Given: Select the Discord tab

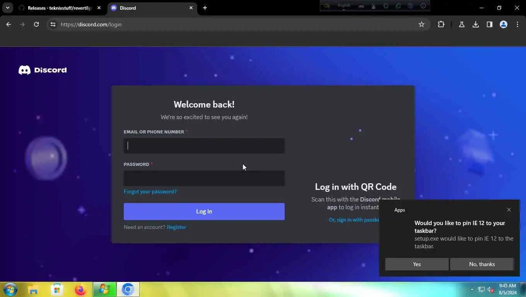Looking at the screenshot, I should tap(152, 8).
